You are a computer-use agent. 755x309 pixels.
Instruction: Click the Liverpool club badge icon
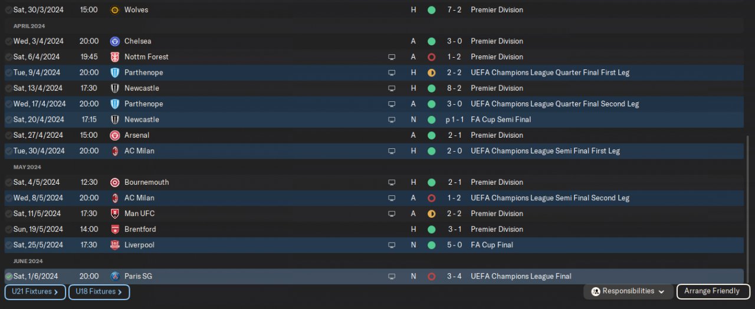pyautogui.click(x=114, y=245)
